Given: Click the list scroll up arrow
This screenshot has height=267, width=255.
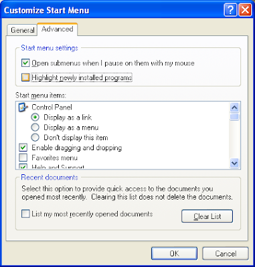Looking at the screenshot, I should point(234,107).
